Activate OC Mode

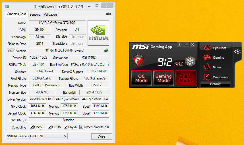point(141,78)
